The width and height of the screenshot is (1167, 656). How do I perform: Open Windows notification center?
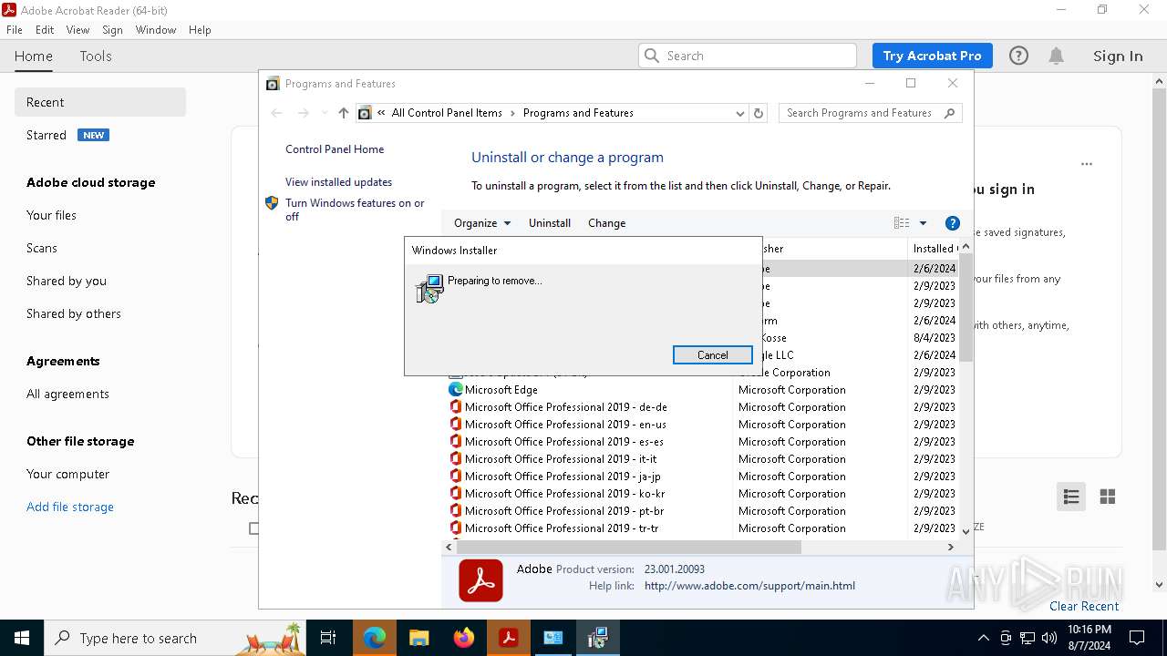click(x=1137, y=638)
